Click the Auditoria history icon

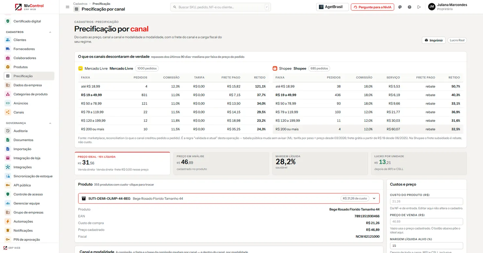click(8, 131)
